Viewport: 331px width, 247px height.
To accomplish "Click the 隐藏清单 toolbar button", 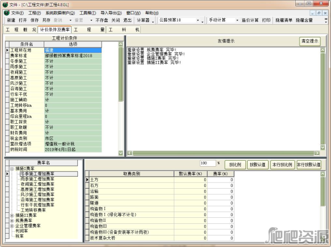I will (284, 20).
